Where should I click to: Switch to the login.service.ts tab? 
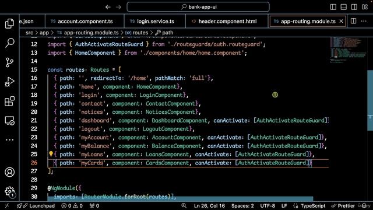[154, 21]
